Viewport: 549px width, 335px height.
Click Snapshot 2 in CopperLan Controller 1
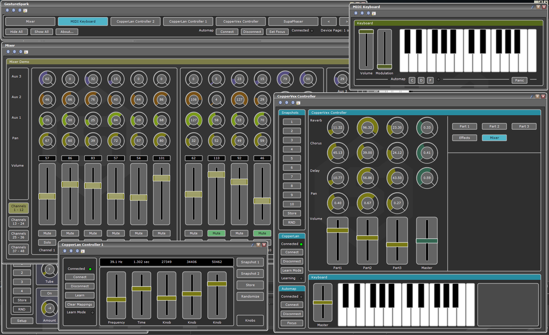coord(250,274)
